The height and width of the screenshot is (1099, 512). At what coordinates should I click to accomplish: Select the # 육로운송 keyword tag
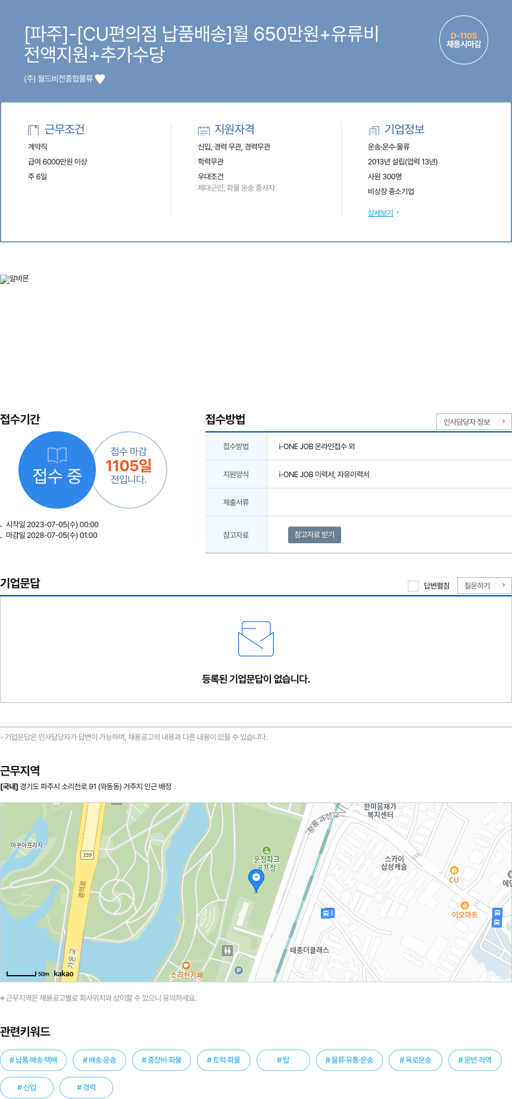coord(416,1060)
